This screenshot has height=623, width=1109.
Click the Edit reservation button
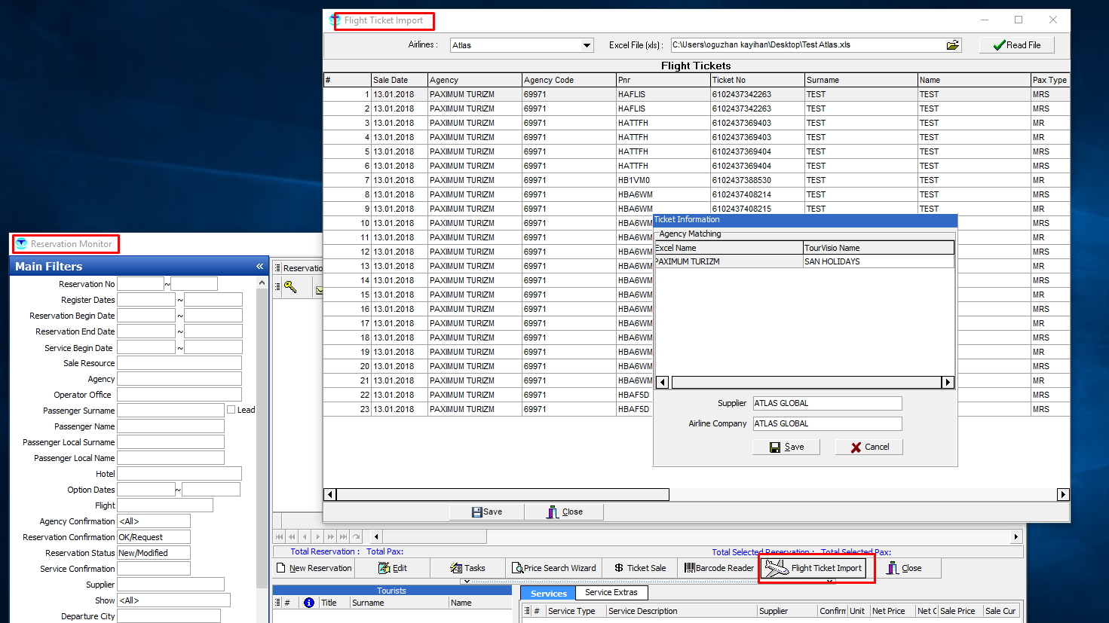[393, 568]
